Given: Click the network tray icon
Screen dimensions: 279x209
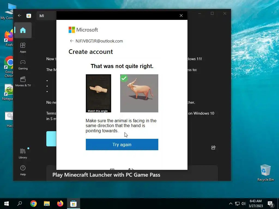Looking at the screenshot, I should 237,204.
